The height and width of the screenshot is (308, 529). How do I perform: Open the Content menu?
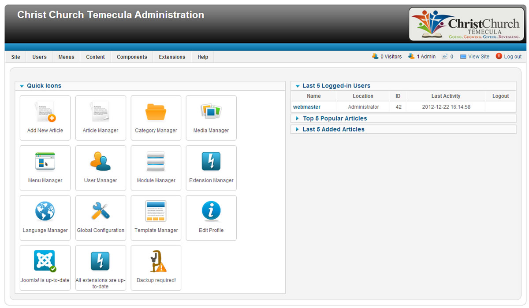tap(95, 57)
